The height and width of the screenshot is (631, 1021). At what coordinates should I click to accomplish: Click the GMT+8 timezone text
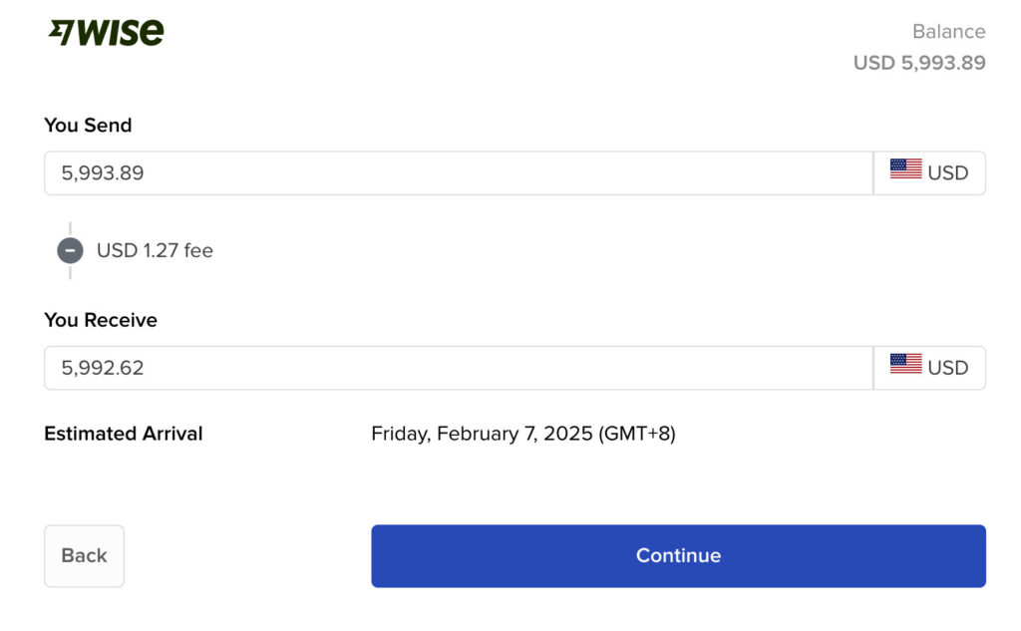(637, 434)
